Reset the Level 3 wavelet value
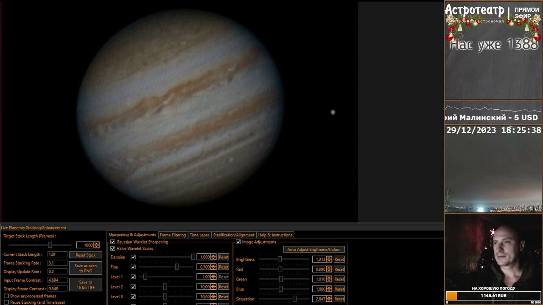Image resolution: width=543 pixels, height=305 pixels. click(224, 297)
